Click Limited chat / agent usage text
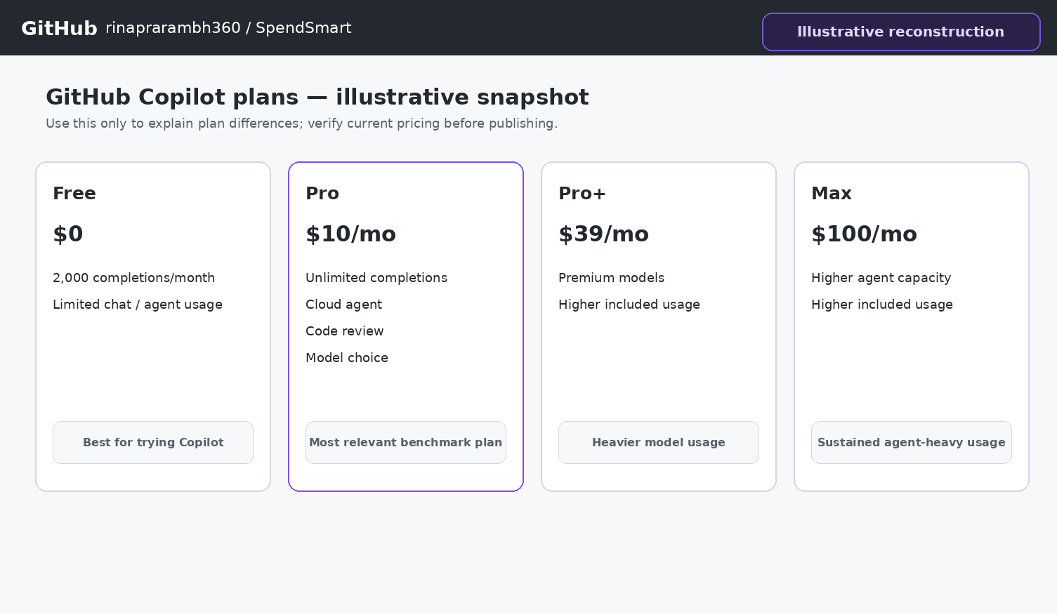This screenshot has height=614, width=1057. tap(138, 305)
